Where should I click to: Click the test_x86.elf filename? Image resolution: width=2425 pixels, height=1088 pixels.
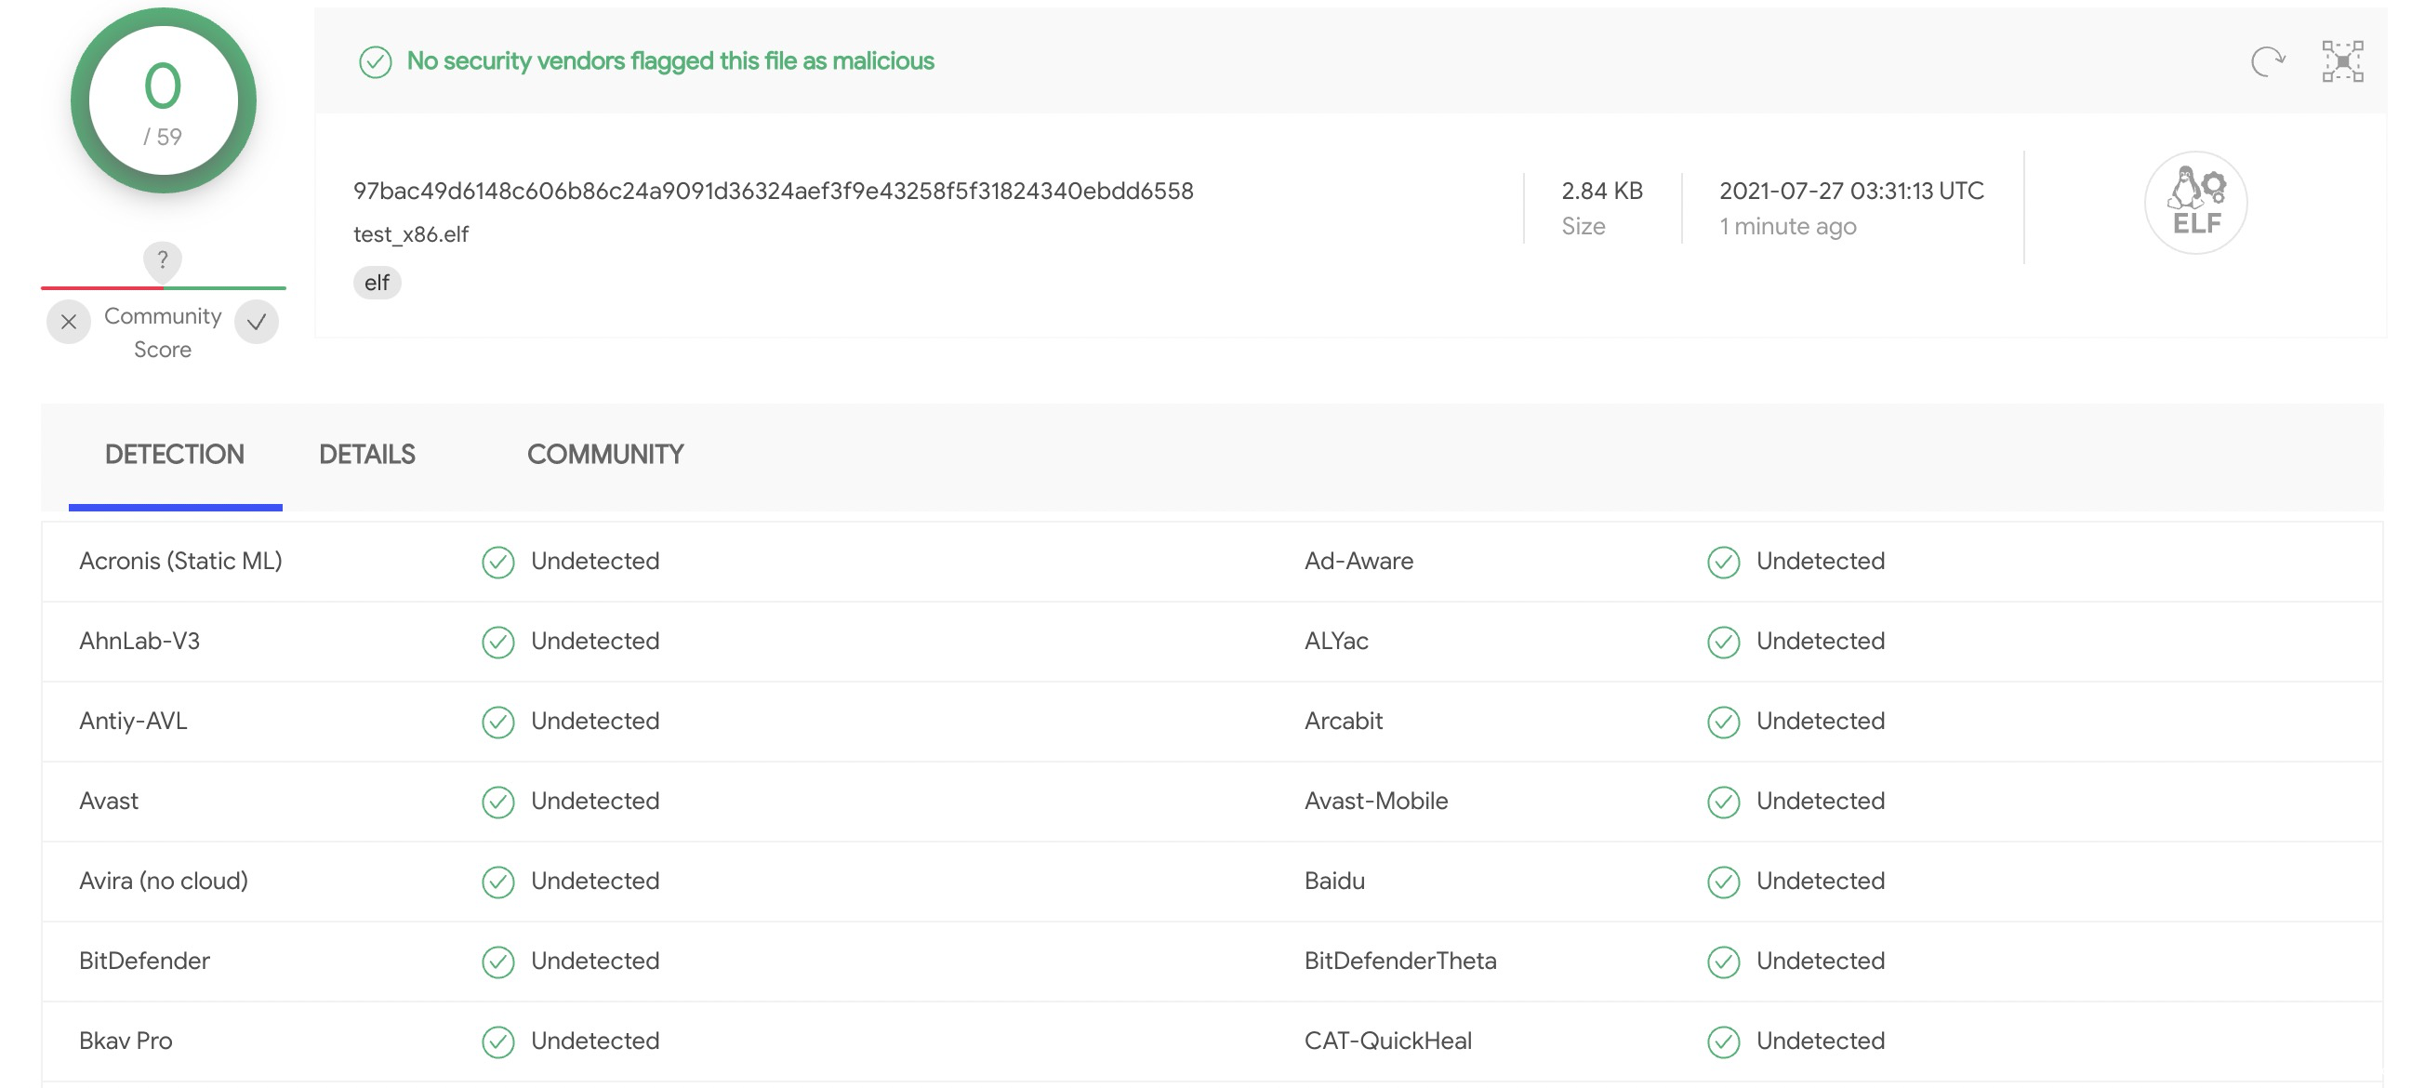click(x=410, y=234)
